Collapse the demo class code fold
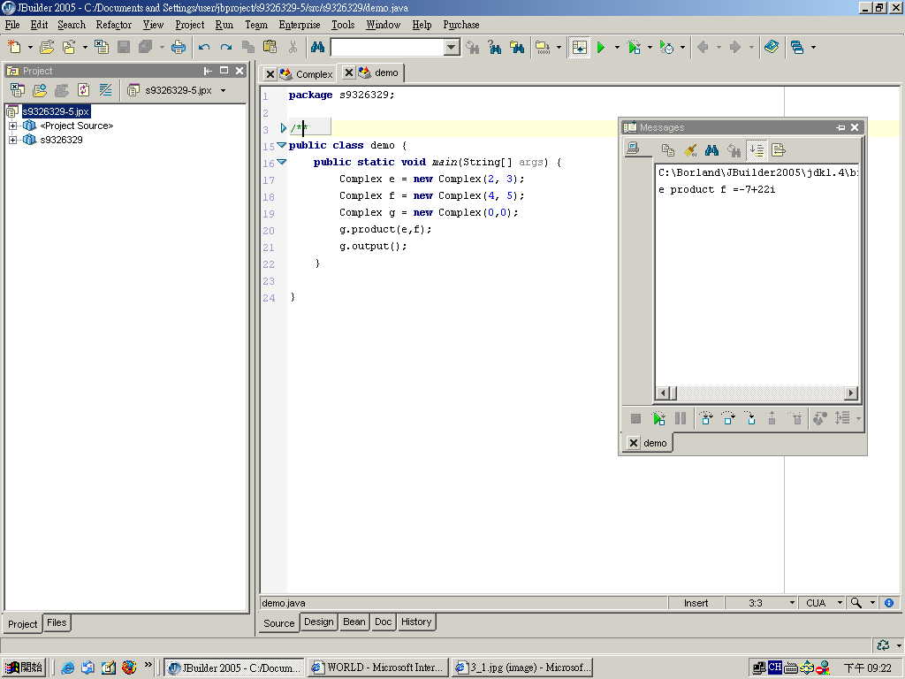Screen dimensions: 905x679 282,145
